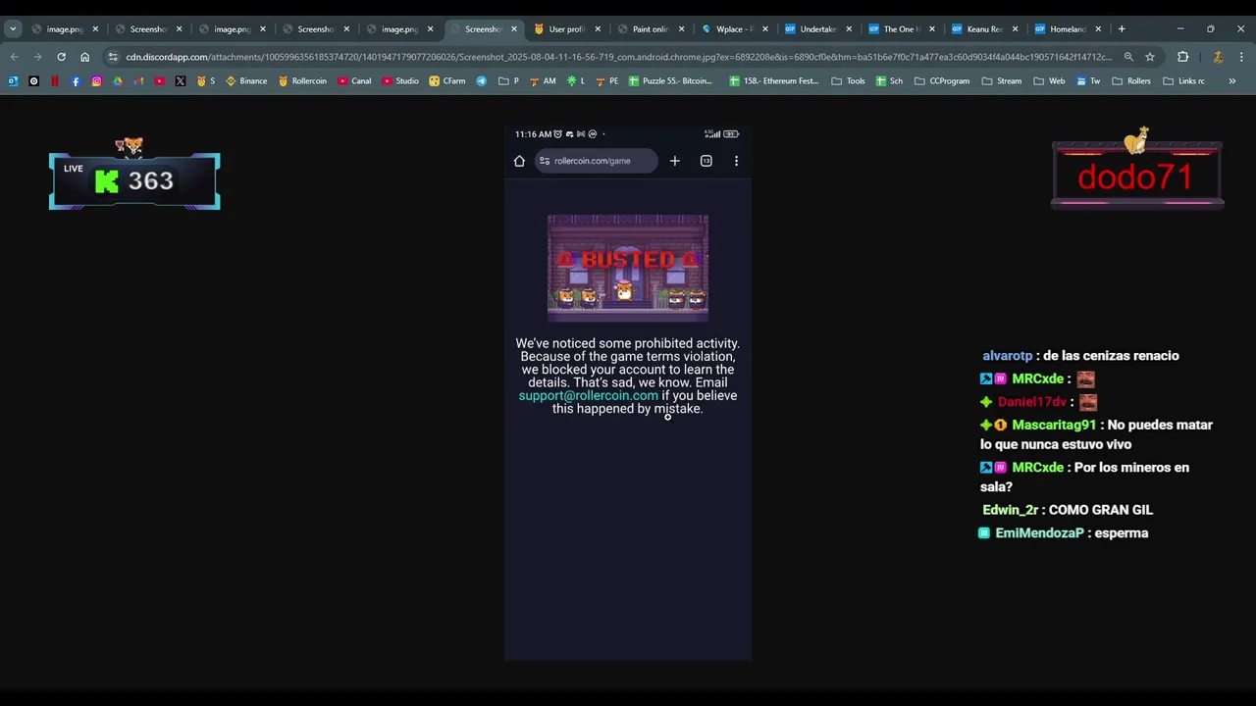Viewport: 1256px width, 706px height.
Task: Open the Extensions puzzle icon
Action: coord(1182,57)
